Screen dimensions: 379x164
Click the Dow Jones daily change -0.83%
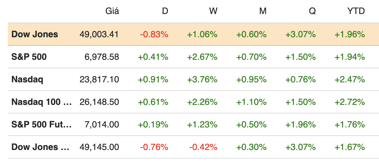tap(154, 34)
